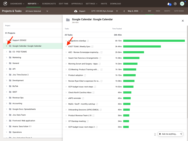Go to Screencasts
The height and width of the screenshot is (141, 188).
point(49,4)
